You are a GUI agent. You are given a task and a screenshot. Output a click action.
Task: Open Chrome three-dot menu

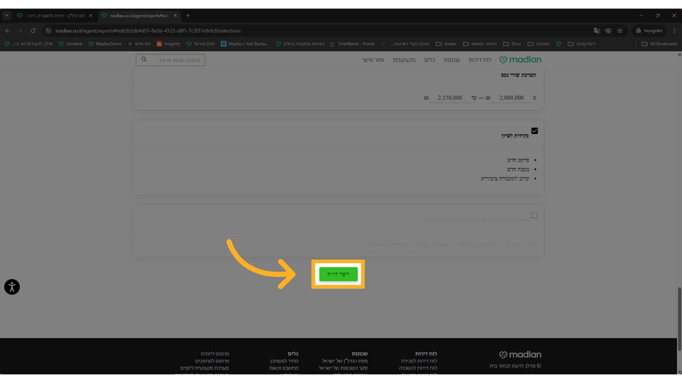click(x=674, y=31)
